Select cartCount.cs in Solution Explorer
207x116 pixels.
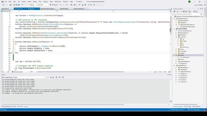pos(186,57)
